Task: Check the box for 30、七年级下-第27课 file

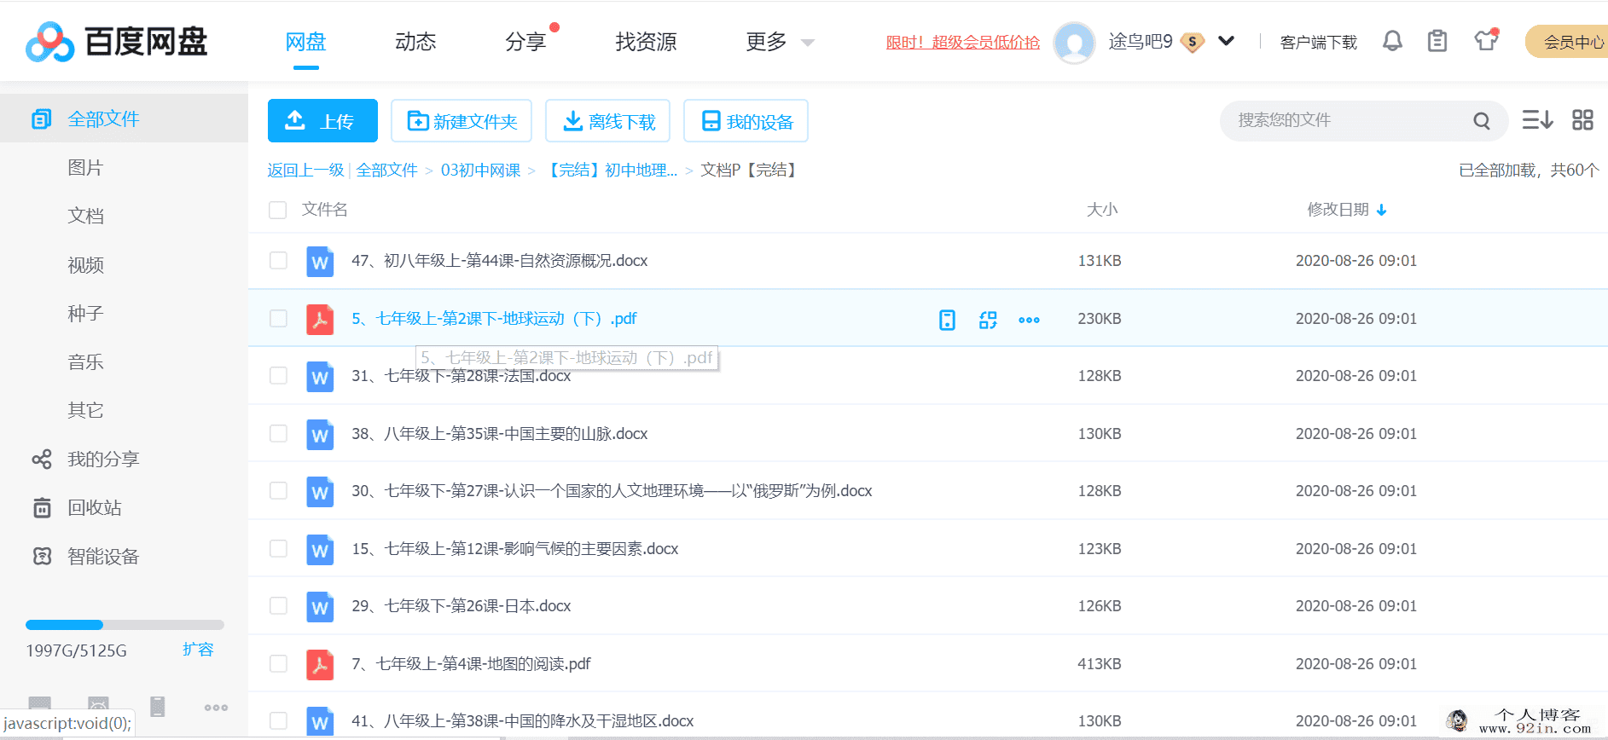Action: click(278, 490)
